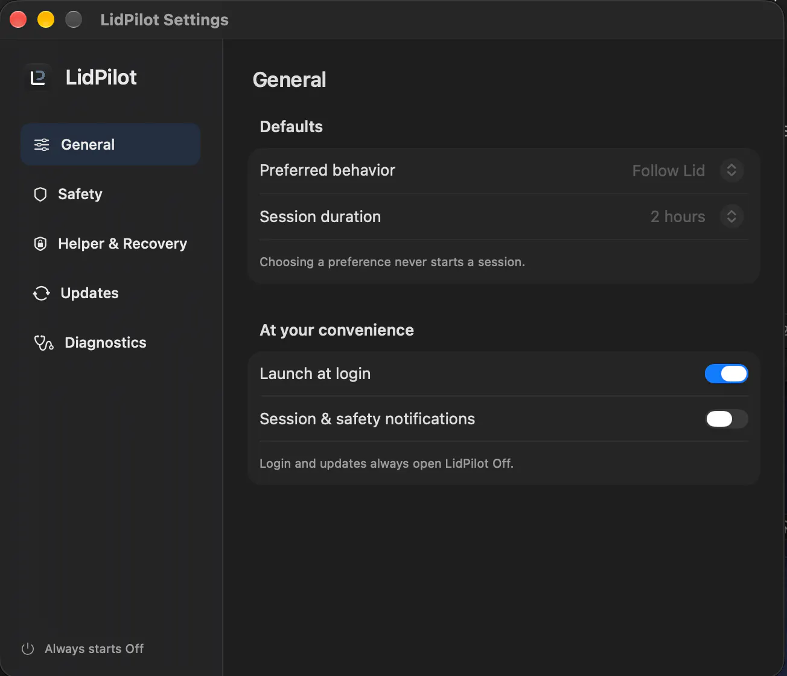
Task: Click the Safety shield icon
Action: tap(40, 194)
